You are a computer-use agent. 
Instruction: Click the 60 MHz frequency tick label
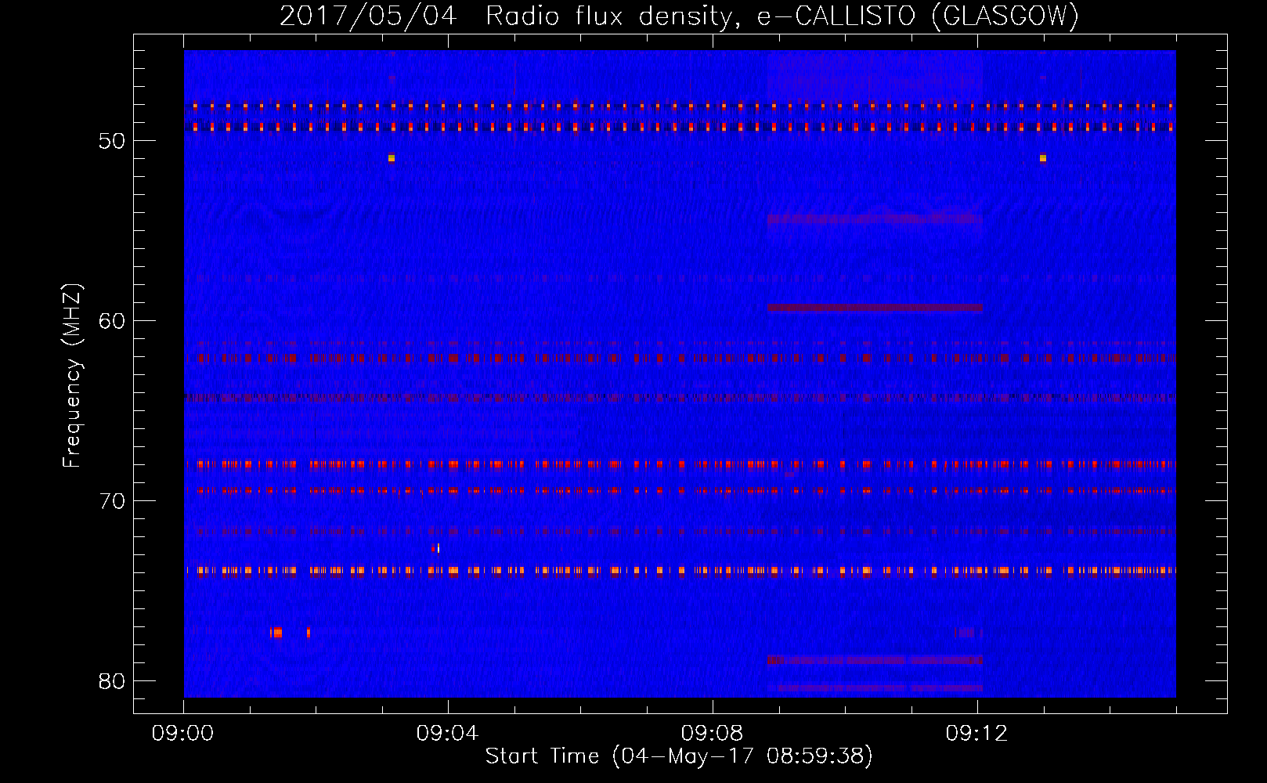pyautogui.click(x=112, y=321)
